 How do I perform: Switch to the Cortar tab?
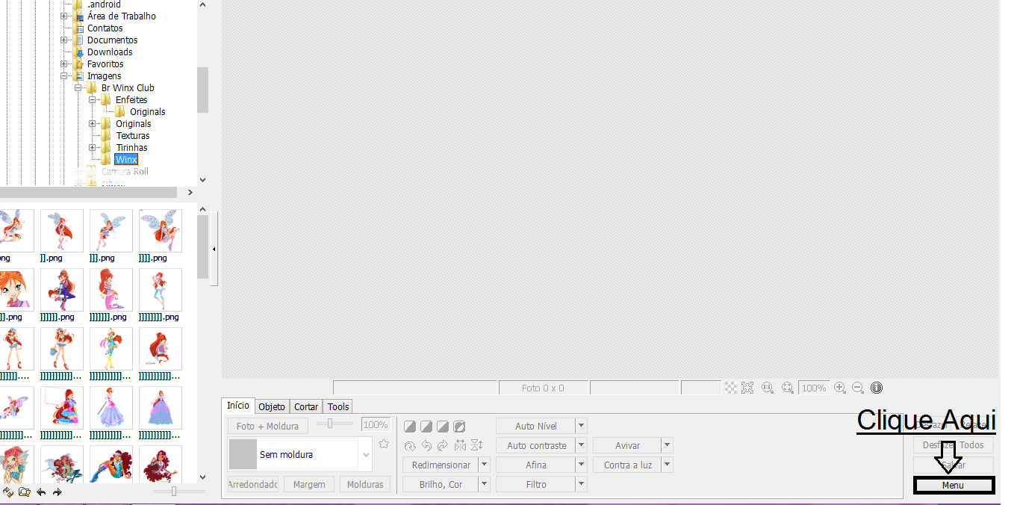tap(306, 406)
